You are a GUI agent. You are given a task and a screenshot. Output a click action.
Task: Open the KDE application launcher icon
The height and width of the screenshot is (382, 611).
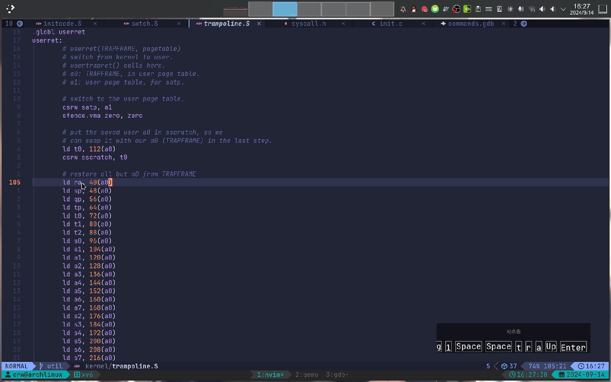[10, 9]
